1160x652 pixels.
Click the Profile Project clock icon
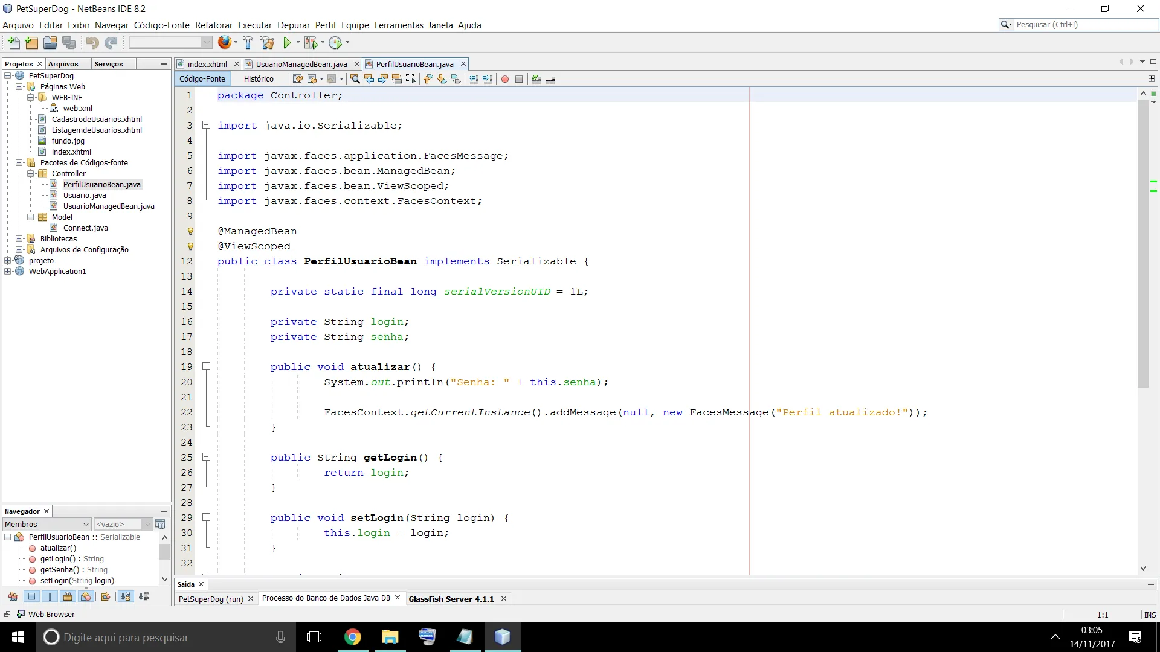point(335,42)
